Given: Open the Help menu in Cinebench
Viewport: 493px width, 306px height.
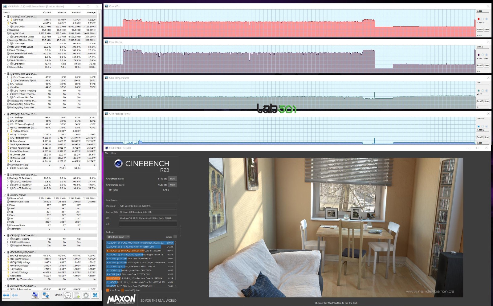Looking at the screenshot, I should click(x=113, y=153).
